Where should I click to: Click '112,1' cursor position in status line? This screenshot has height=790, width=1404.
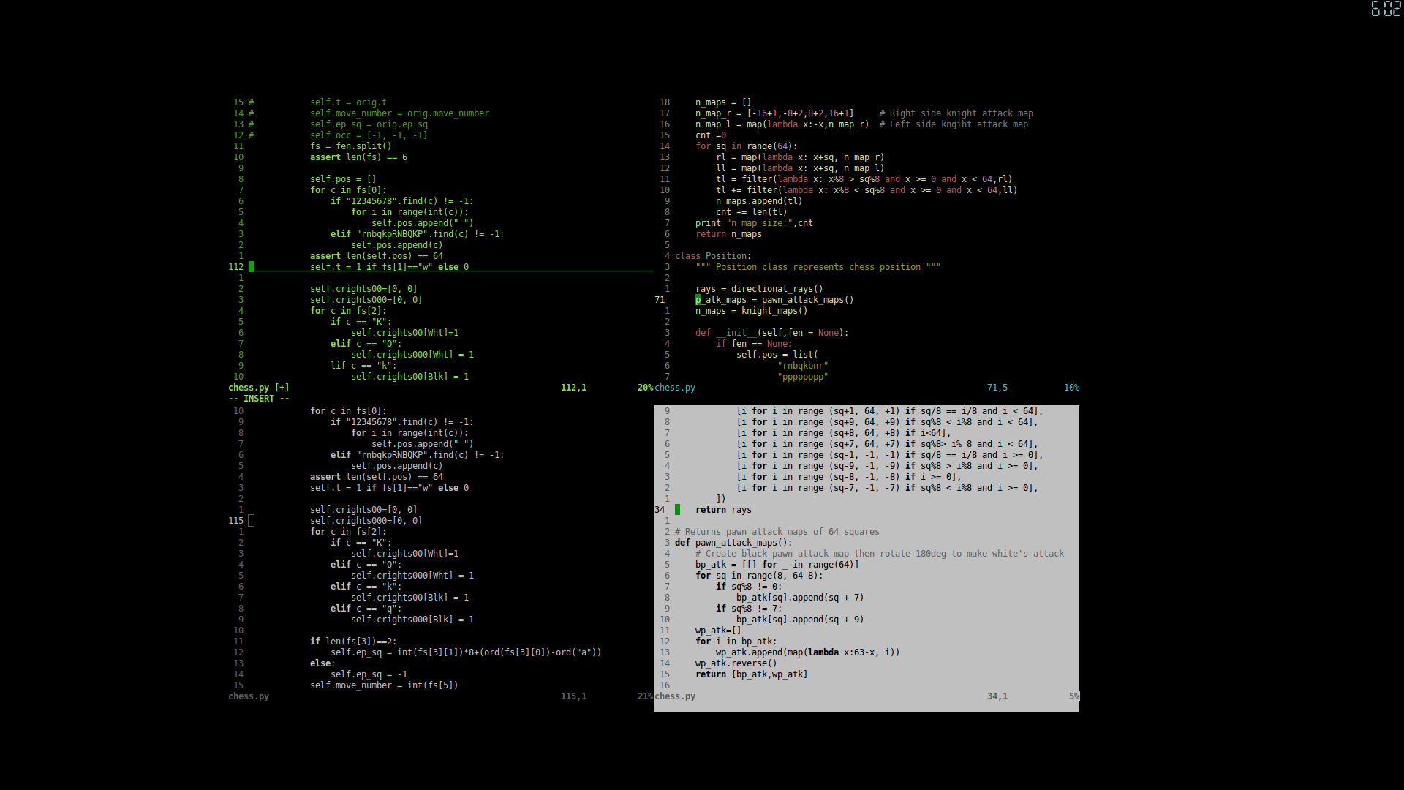(573, 388)
